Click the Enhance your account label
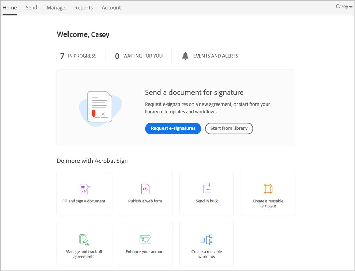 coord(145,252)
